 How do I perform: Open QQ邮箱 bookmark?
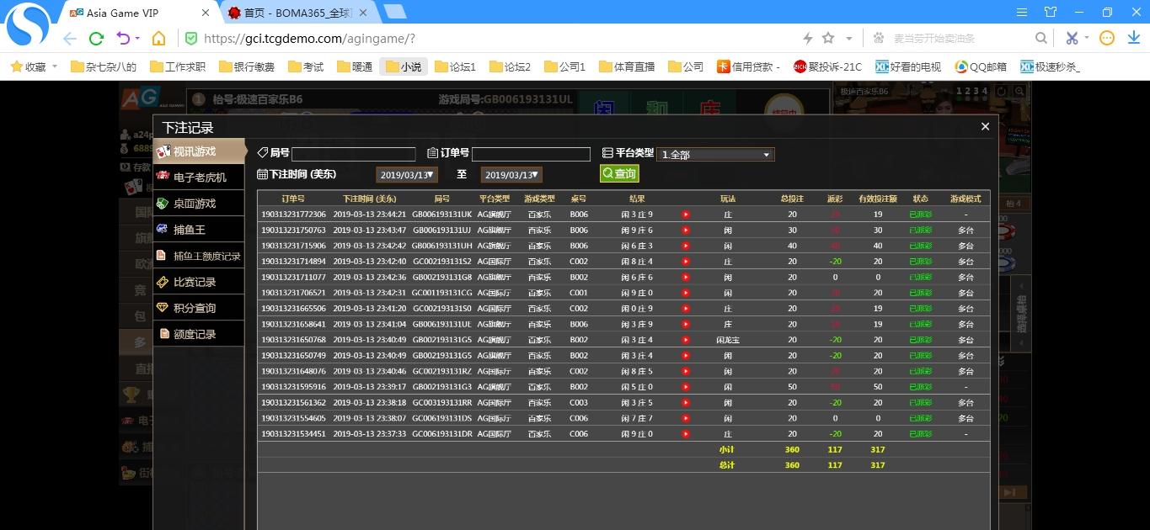click(x=981, y=66)
